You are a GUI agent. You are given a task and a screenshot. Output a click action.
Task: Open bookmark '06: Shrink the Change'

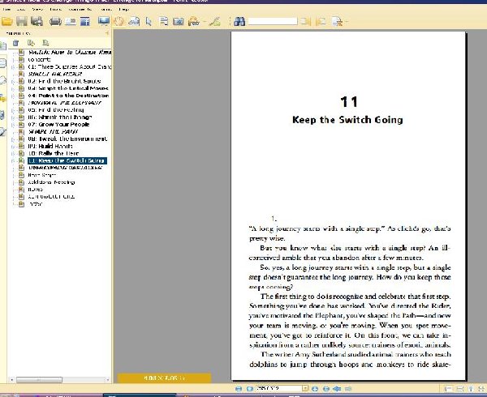[x=60, y=117]
